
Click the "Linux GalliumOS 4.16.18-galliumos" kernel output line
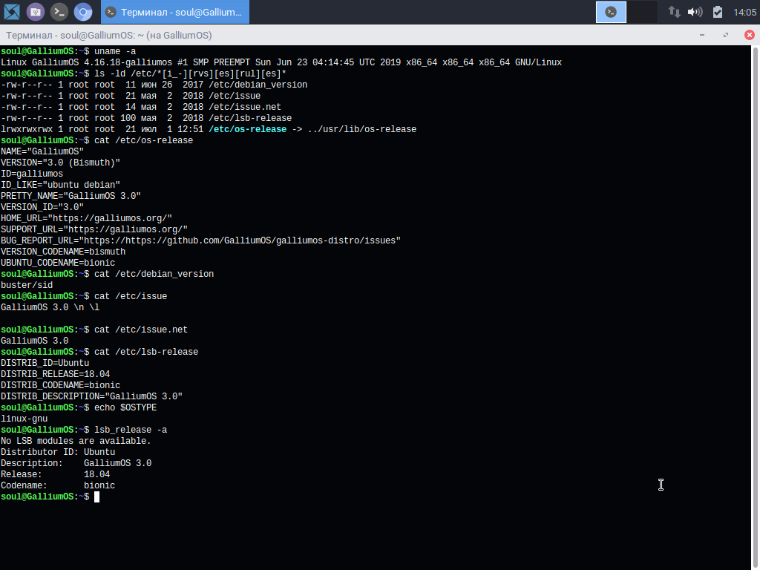281,62
